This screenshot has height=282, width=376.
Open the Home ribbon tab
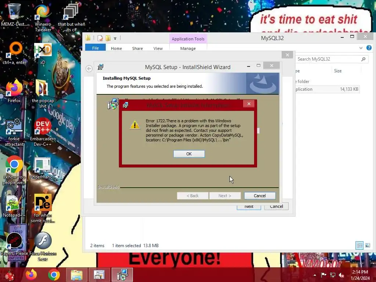coord(116,48)
